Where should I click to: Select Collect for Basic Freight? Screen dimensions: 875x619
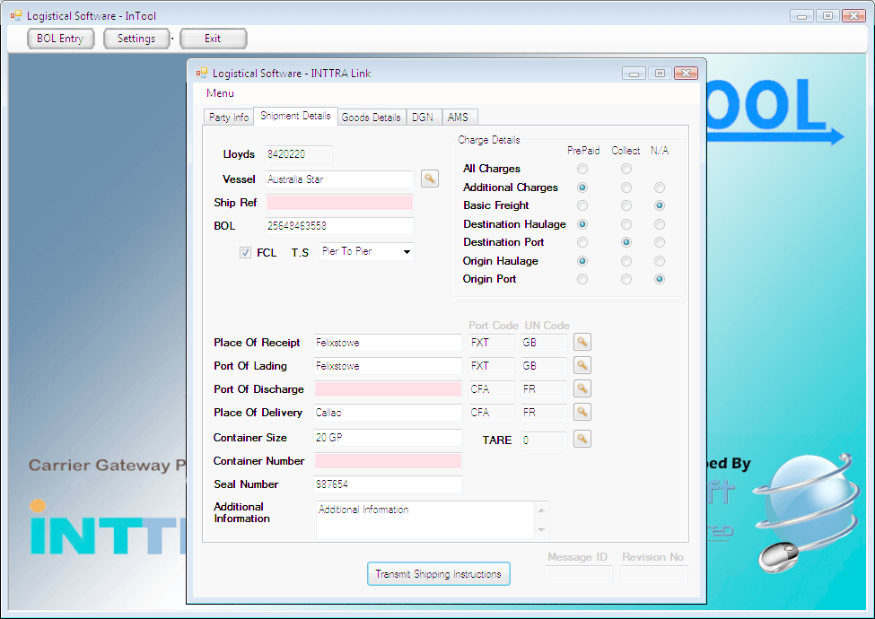tap(626, 205)
